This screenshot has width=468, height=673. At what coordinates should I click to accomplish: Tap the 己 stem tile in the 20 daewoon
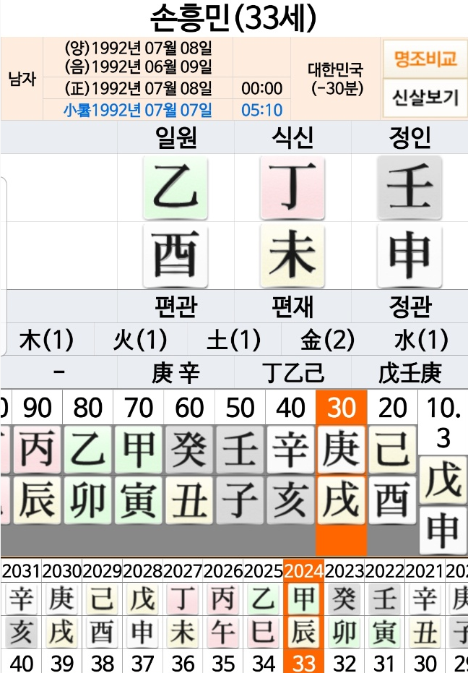click(392, 450)
